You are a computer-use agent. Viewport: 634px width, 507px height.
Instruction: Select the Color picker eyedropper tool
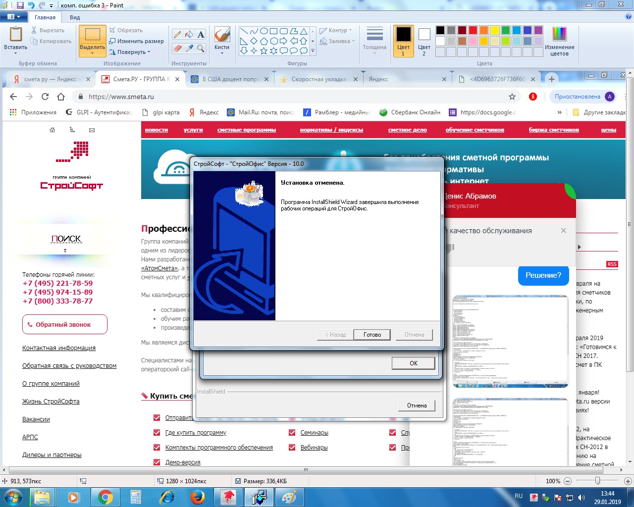click(189, 48)
